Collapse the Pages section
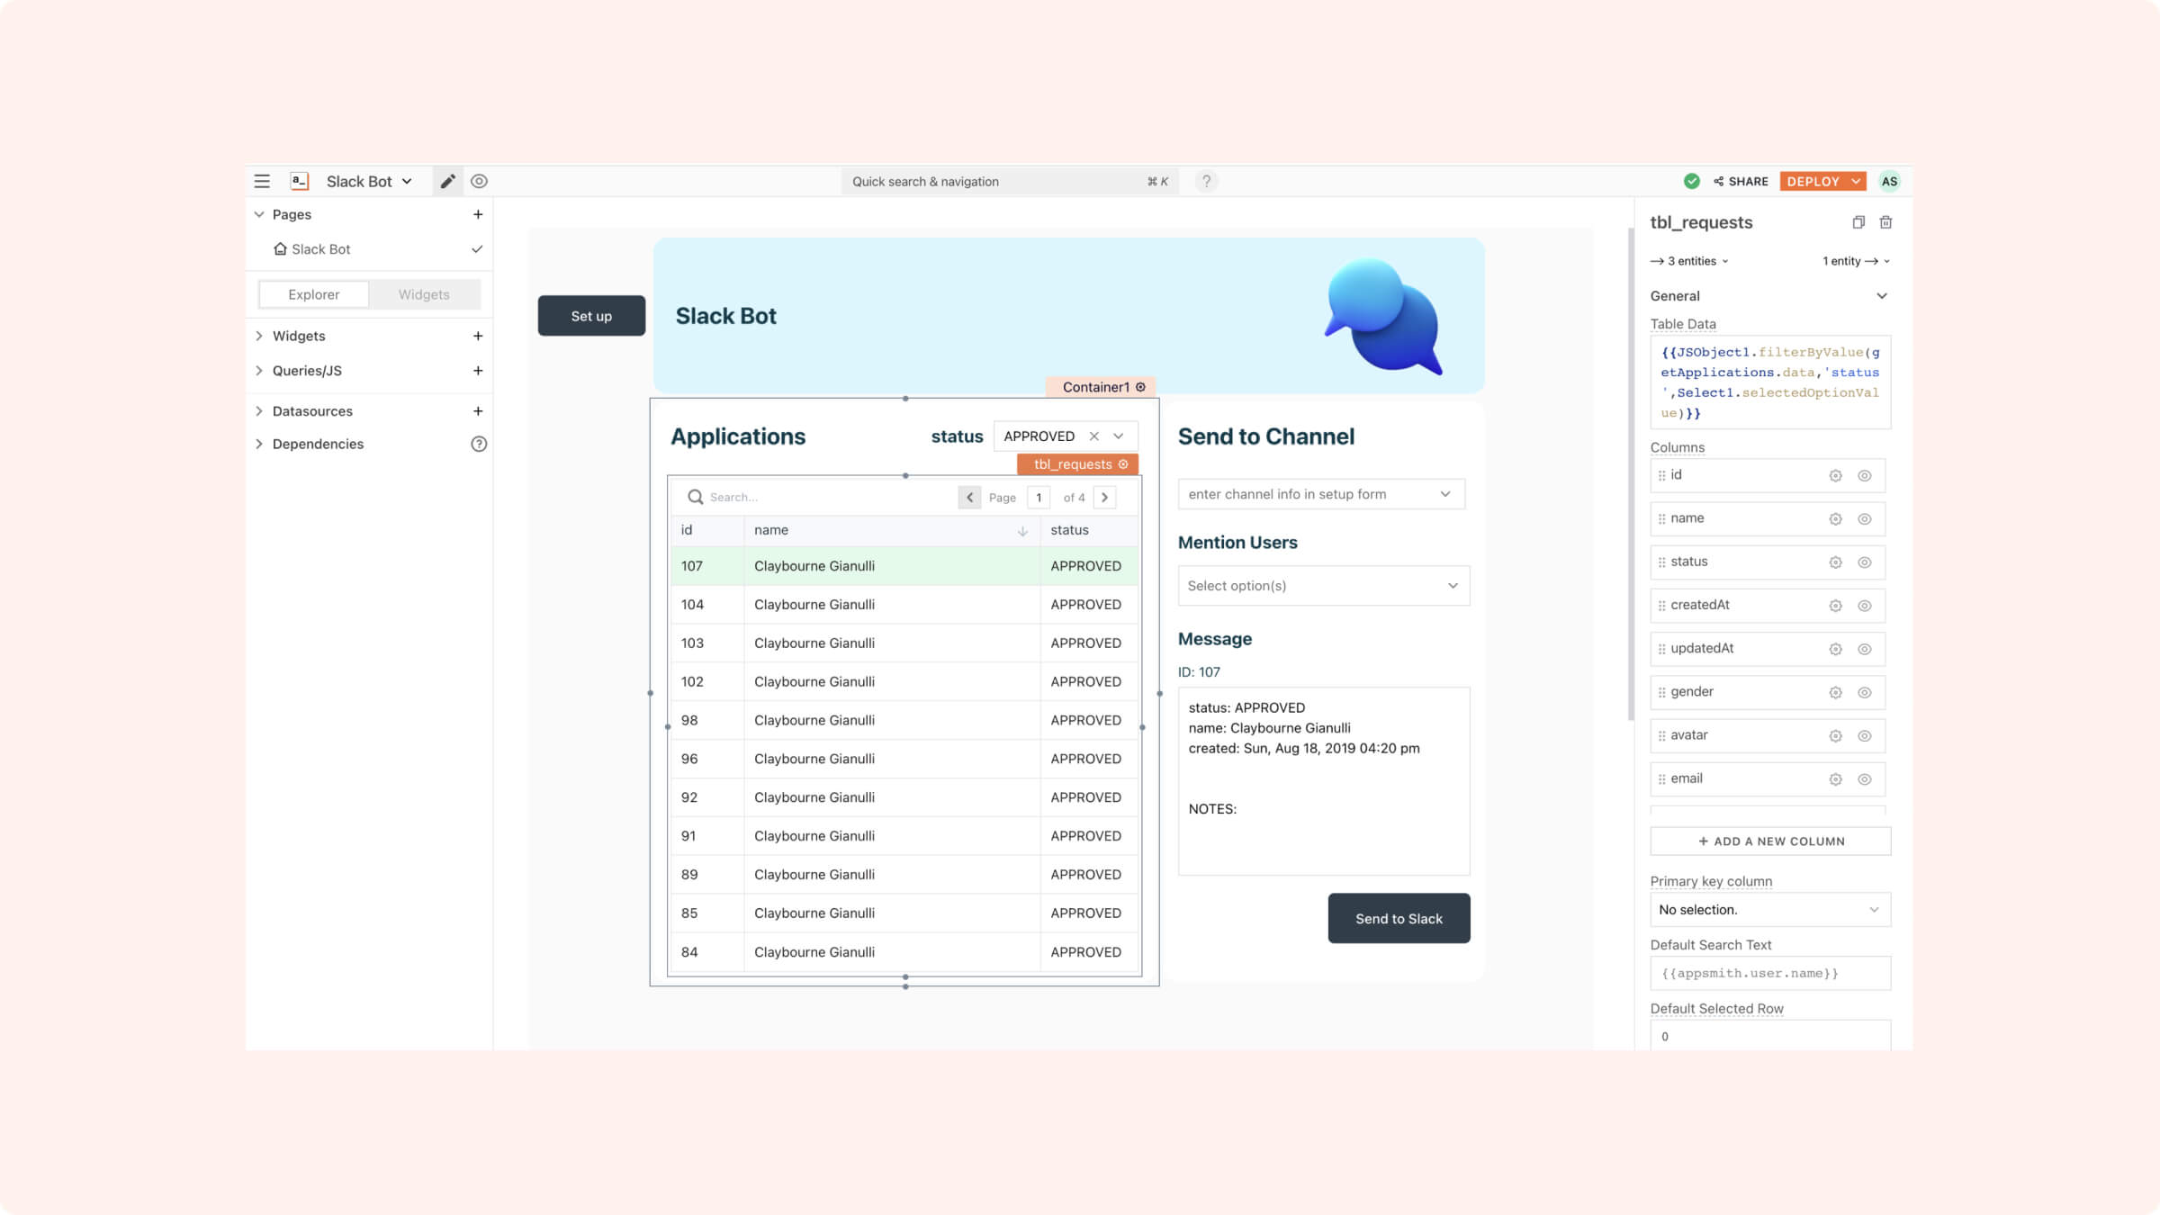Viewport: 2160px width, 1215px height. pyautogui.click(x=259, y=214)
